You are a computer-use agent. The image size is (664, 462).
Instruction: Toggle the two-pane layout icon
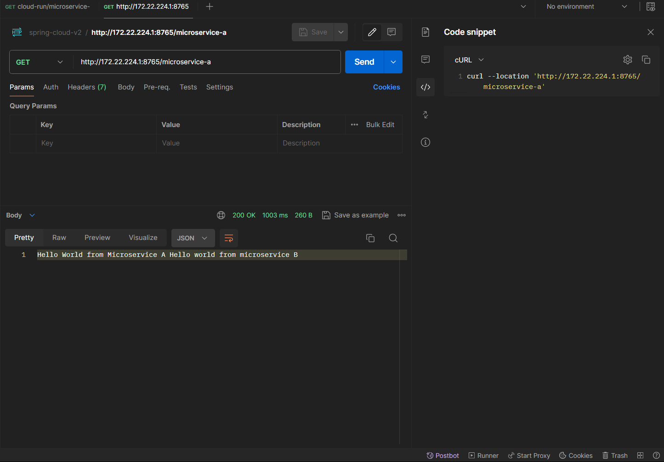641,456
